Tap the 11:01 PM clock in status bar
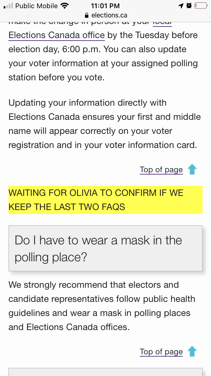 [105, 6]
